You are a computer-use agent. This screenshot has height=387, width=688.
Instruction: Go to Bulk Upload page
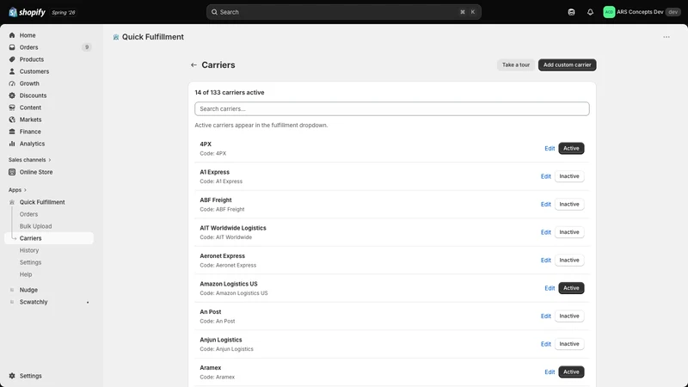point(35,226)
